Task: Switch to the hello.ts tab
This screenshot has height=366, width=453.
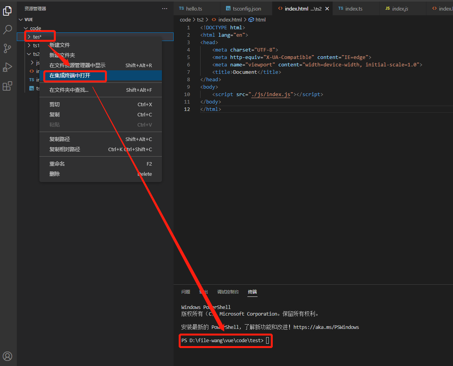Action: coord(194,9)
